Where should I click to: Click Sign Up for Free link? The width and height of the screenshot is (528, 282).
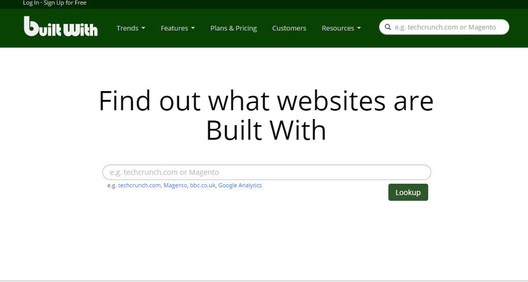(x=65, y=3)
